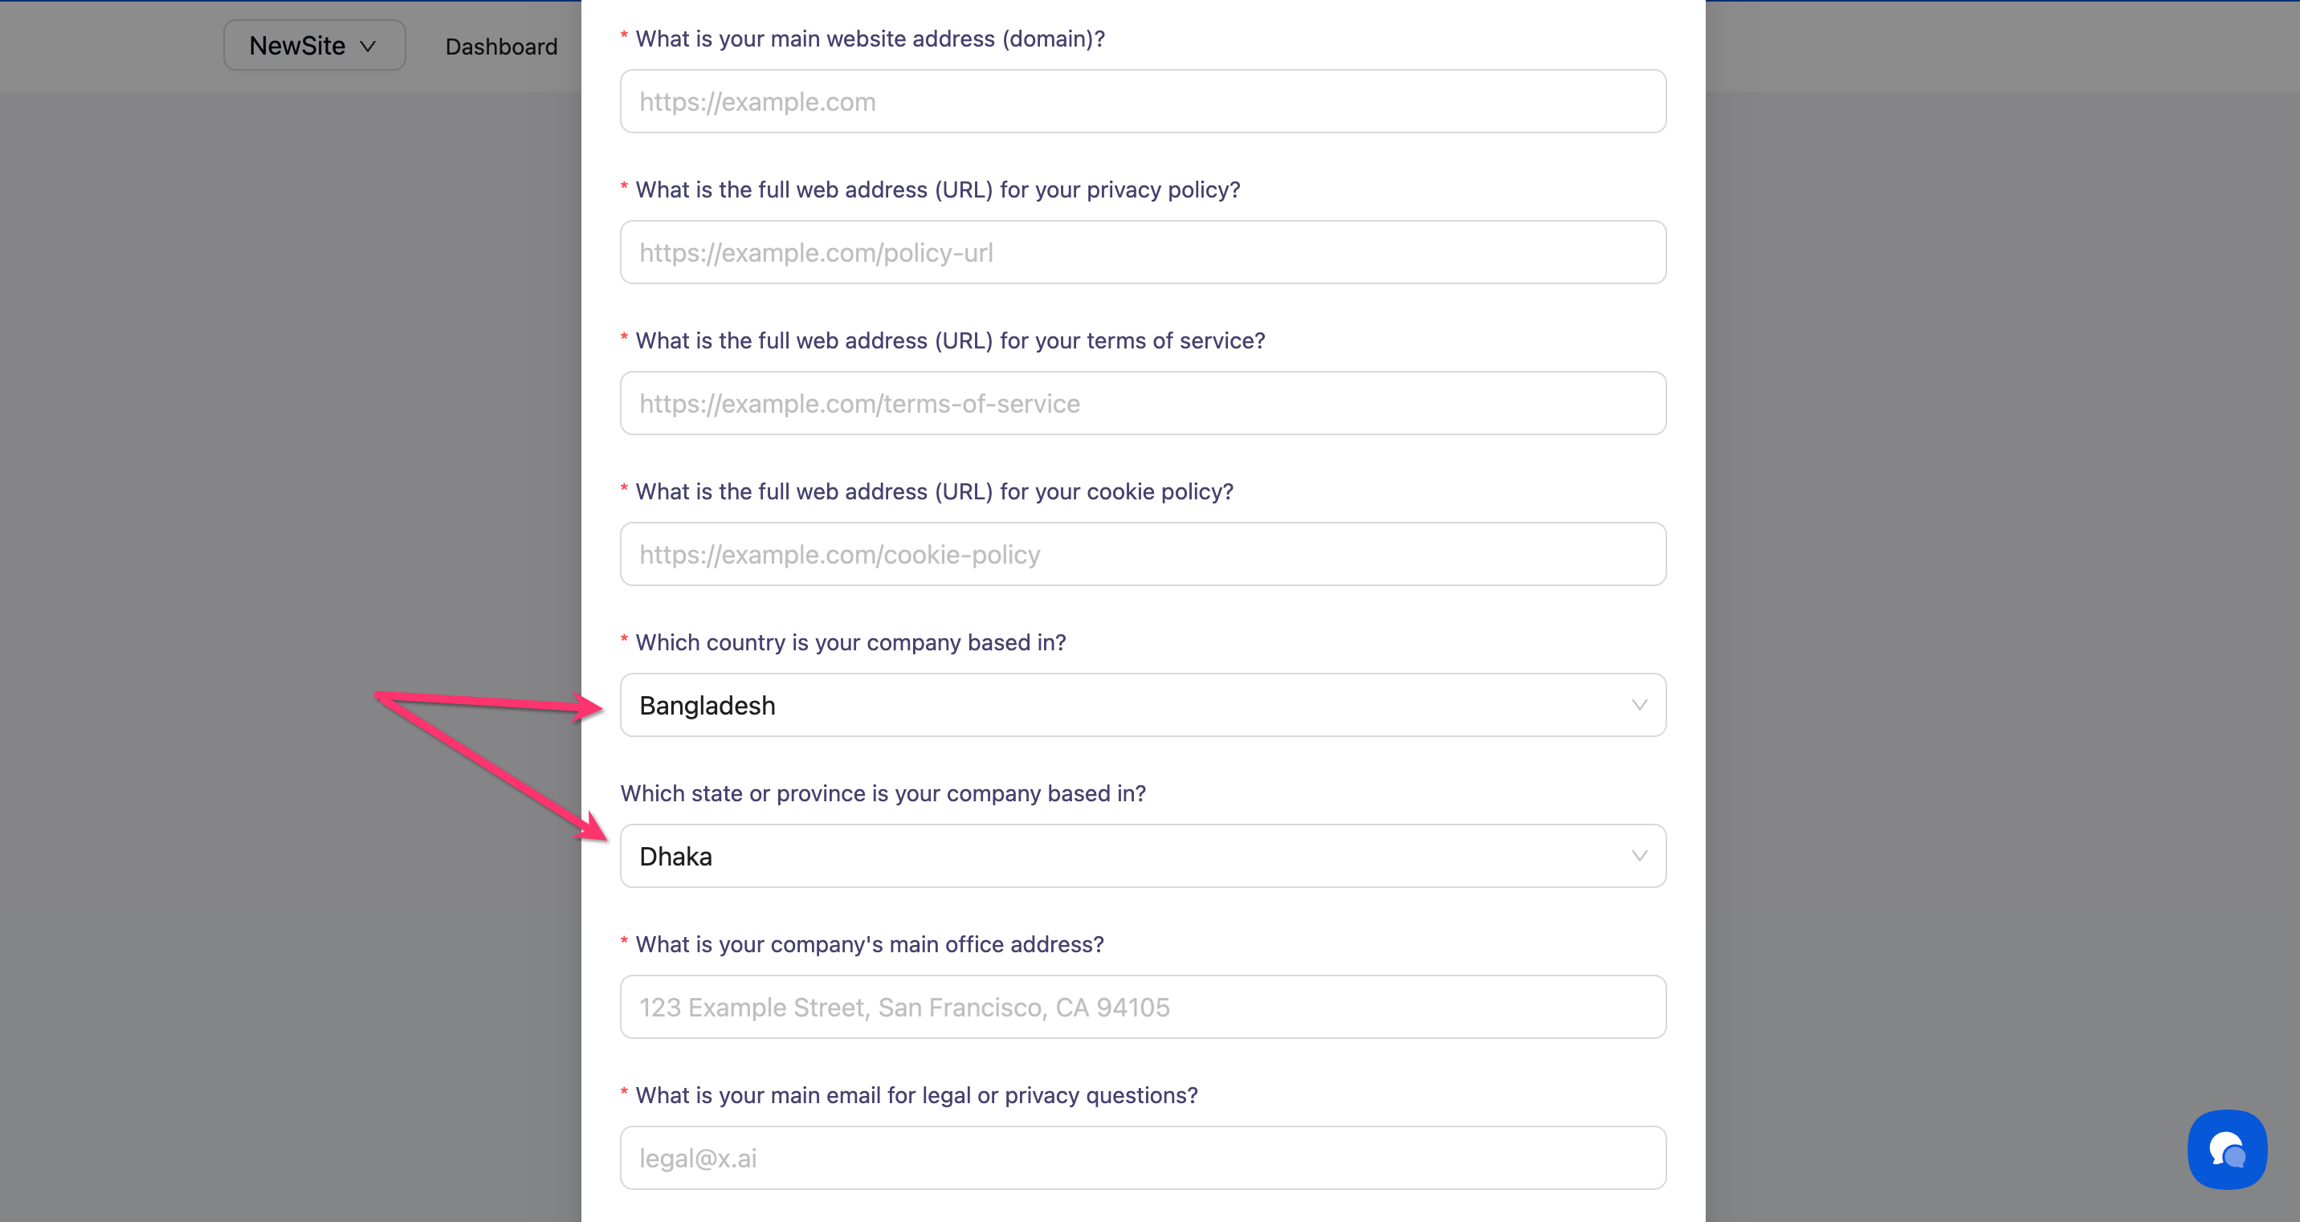
Task: Click the privacy policy URL input
Action: [1142, 253]
